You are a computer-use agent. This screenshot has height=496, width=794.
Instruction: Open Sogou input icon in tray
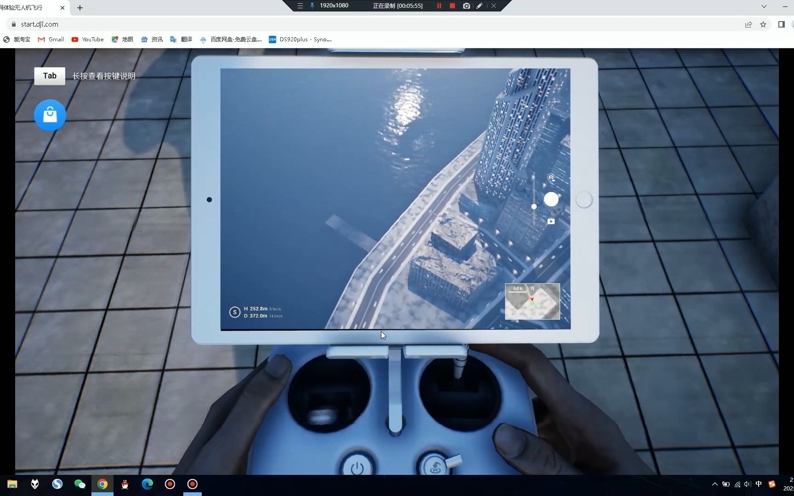(772, 484)
